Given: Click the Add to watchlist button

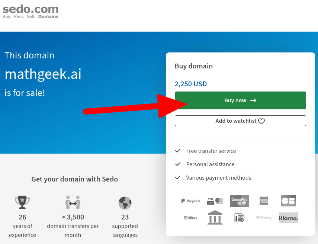Looking at the screenshot, I should tap(240, 121).
